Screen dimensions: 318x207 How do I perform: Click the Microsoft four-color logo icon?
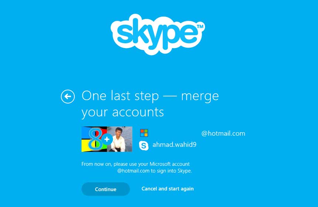144,133
